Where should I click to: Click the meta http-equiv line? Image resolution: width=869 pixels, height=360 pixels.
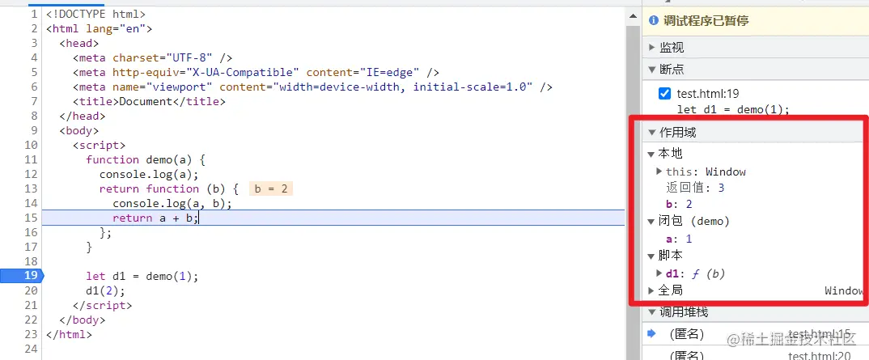256,73
